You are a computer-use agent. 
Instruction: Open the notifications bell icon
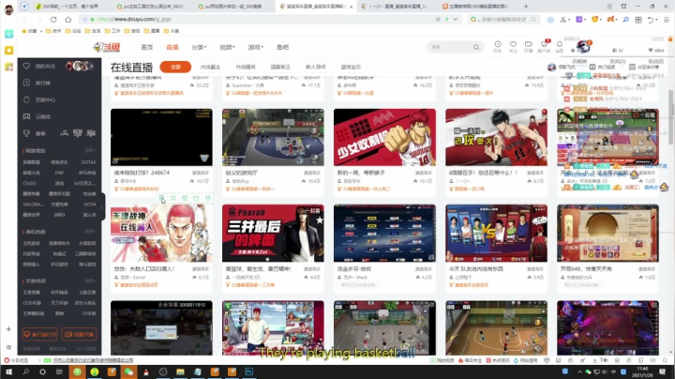(x=560, y=47)
